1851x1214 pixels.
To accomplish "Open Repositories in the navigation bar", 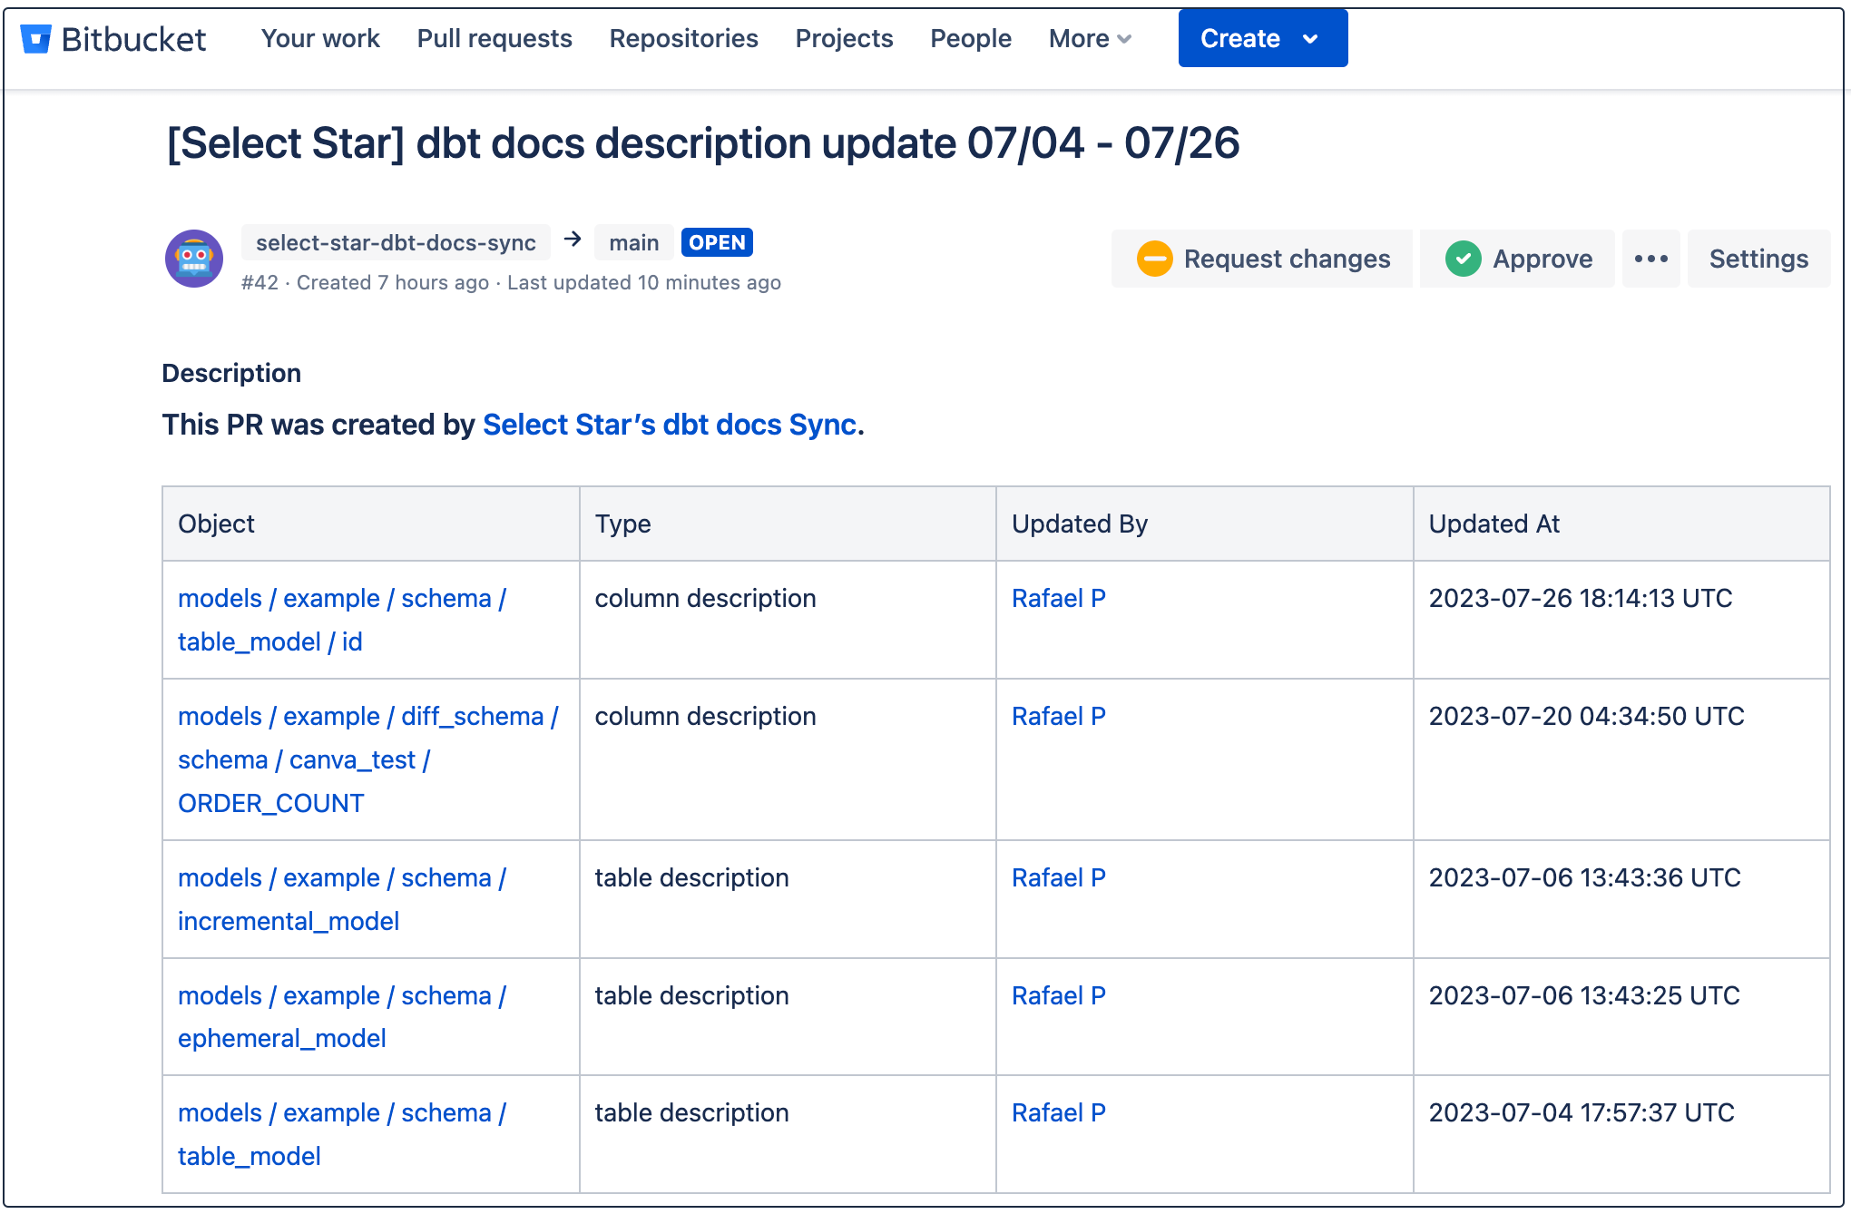I will tap(683, 39).
